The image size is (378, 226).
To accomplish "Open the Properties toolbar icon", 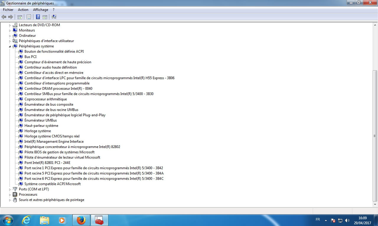I will (29, 17).
